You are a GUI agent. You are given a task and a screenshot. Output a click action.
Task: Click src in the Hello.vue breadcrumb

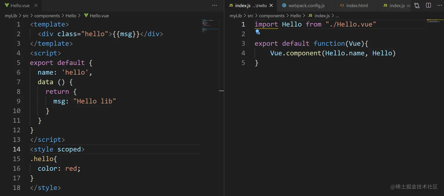pyautogui.click(x=26, y=16)
